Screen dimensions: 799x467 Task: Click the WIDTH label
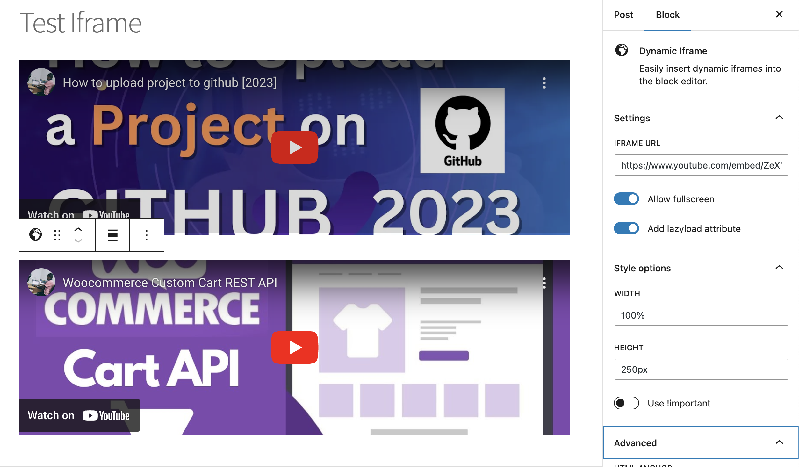[627, 293]
